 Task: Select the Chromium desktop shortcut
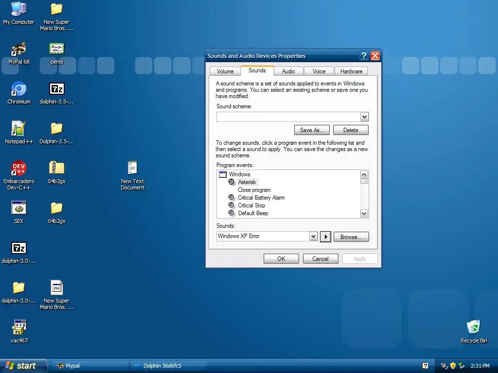[x=19, y=93]
